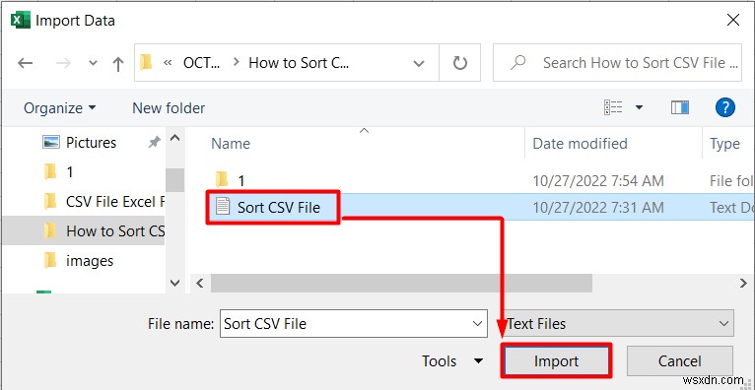Click the 10/27/2022 7:54 AM date
The width and height of the screenshot is (755, 390).
coord(598,181)
